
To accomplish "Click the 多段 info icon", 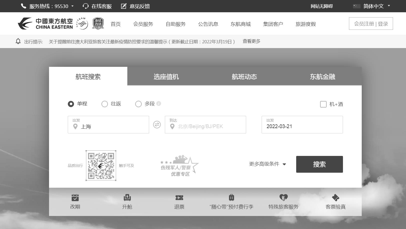I will click(159, 103).
